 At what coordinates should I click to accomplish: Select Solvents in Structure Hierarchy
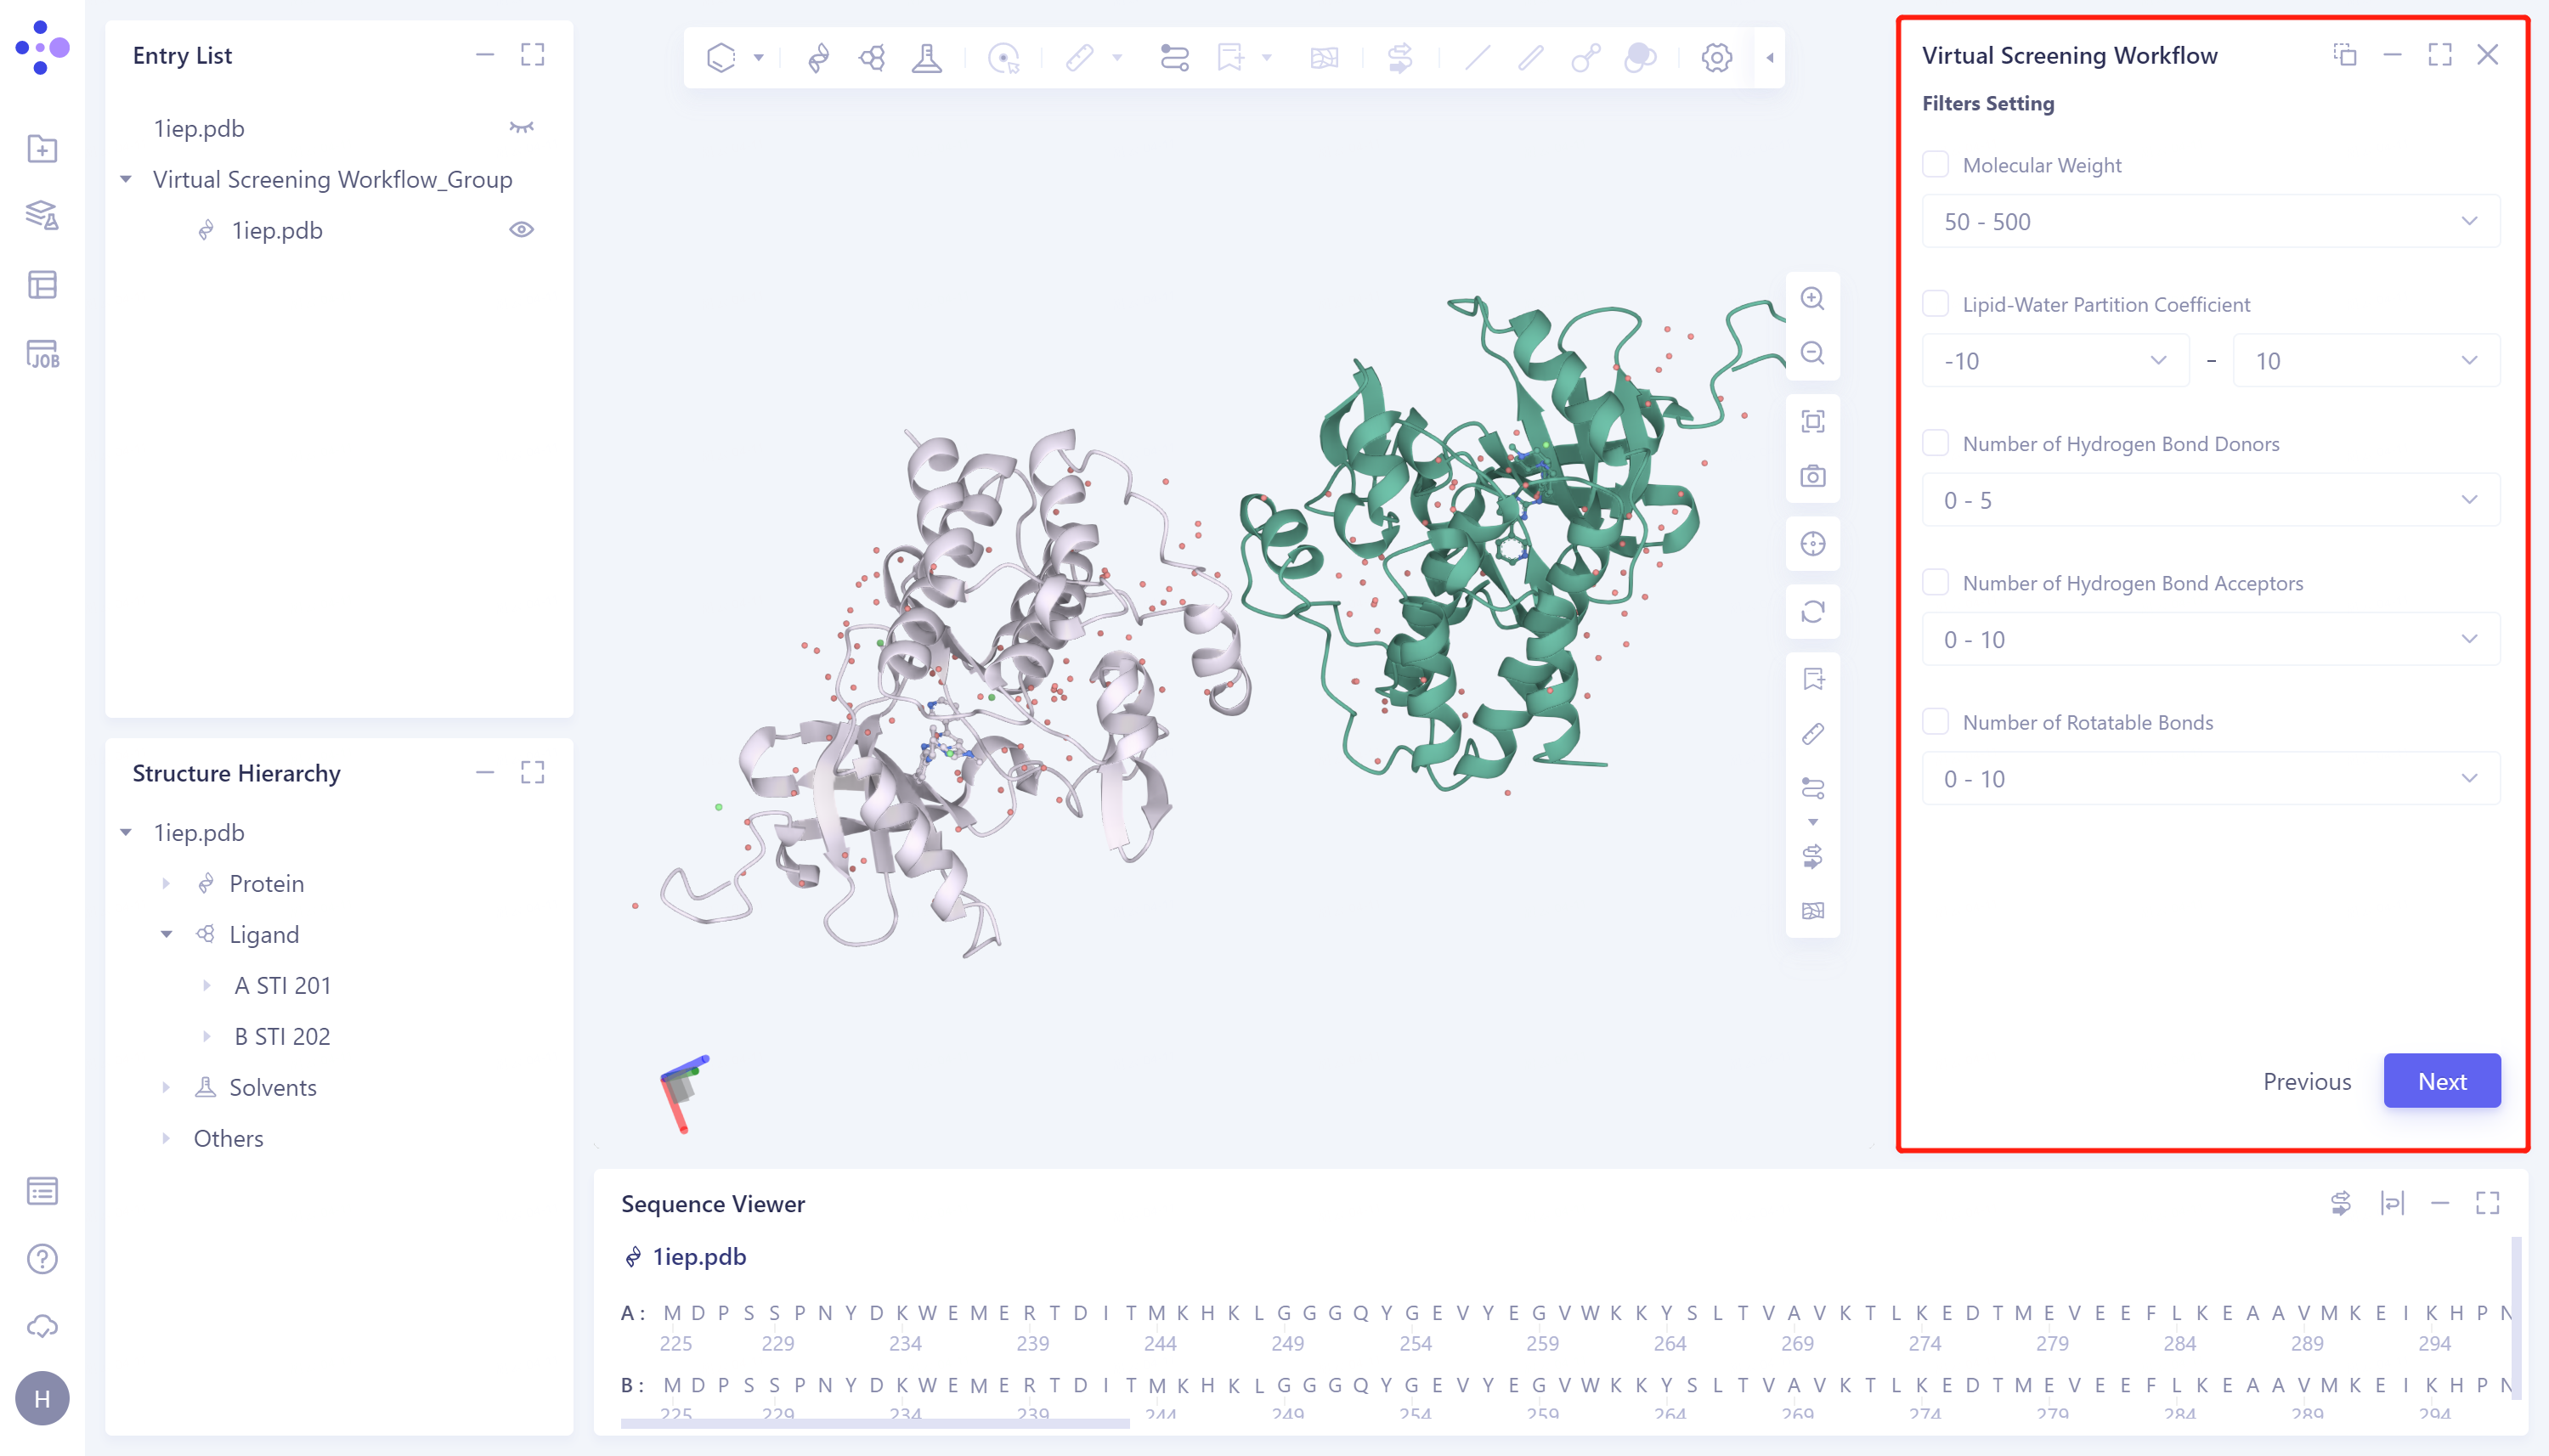point(272,1087)
